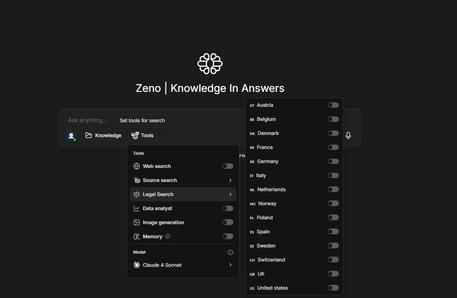Click the United states country label
Screen dimensions: 457x298
click(272, 288)
